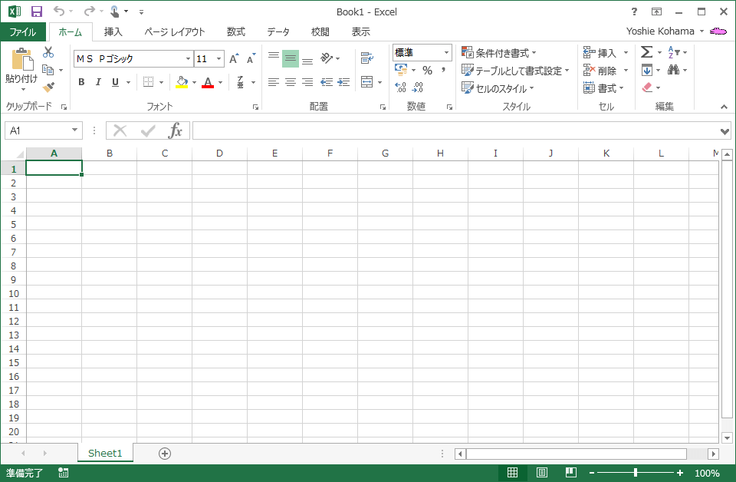Add a new sheet with plus button
This screenshot has height=482, width=736.
(165, 454)
